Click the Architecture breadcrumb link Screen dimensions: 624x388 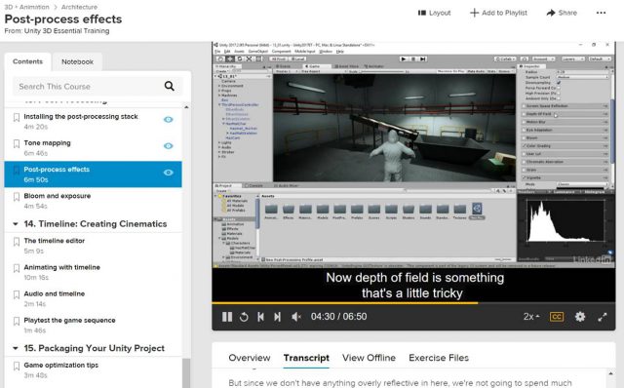click(x=79, y=7)
